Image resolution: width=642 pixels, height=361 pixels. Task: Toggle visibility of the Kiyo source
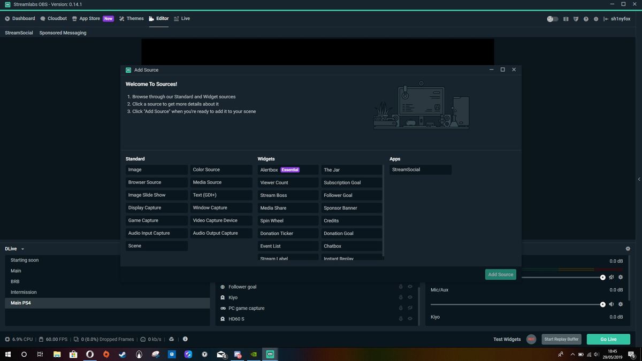(x=410, y=297)
